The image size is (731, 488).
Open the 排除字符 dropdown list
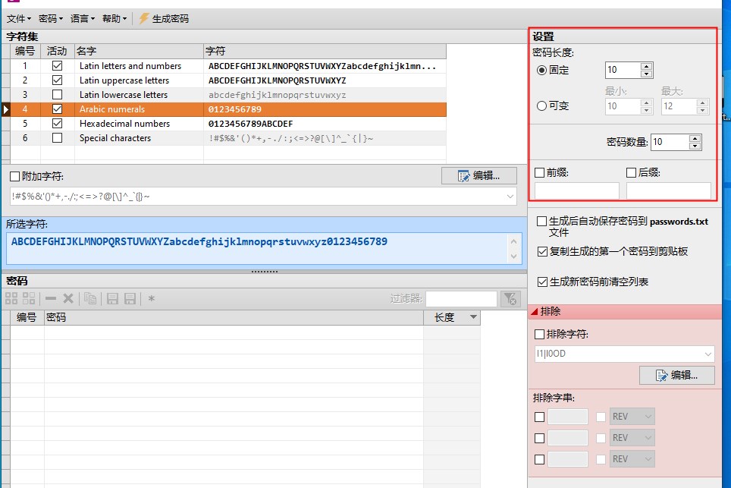pos(708,354)
